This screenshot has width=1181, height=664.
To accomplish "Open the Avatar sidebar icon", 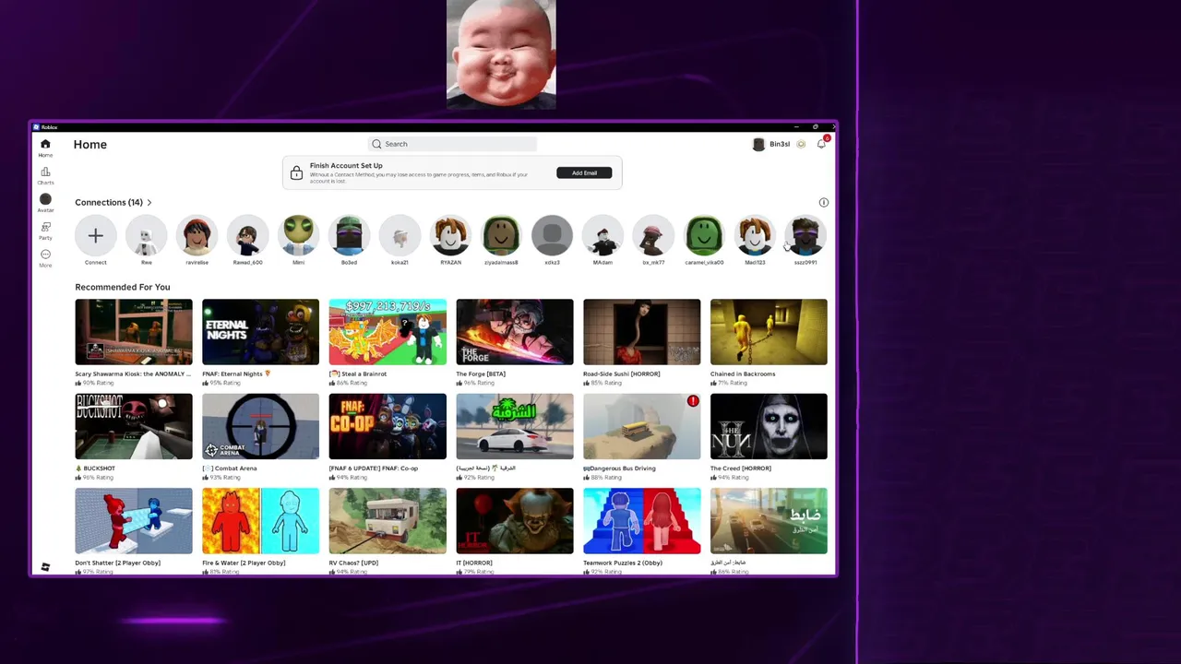I will [45, 200].
